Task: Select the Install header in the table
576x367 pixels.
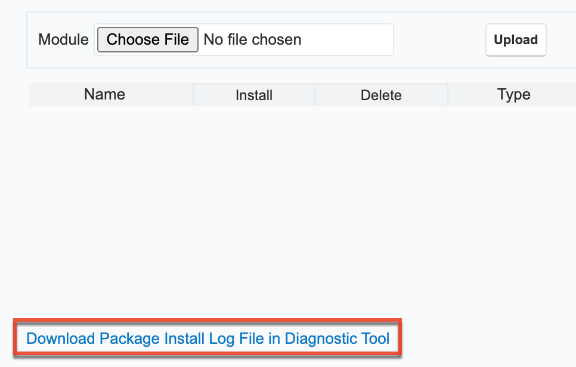Action: tap(253, 94)
